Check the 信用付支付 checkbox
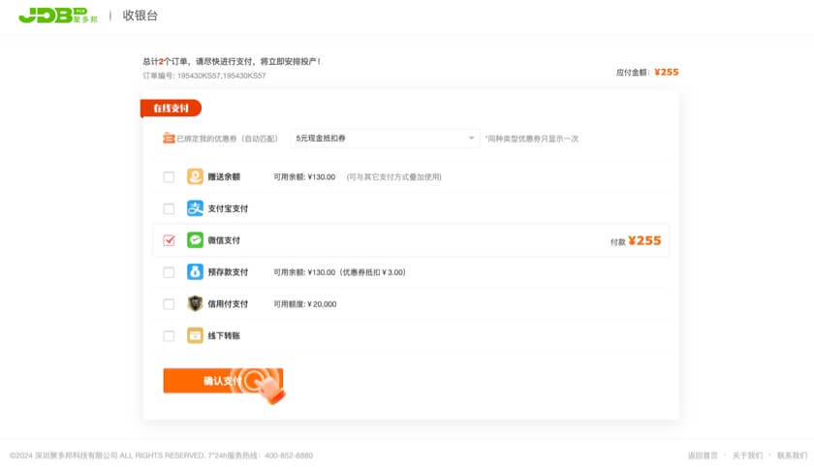814x471 pixels. pos(169,303)
